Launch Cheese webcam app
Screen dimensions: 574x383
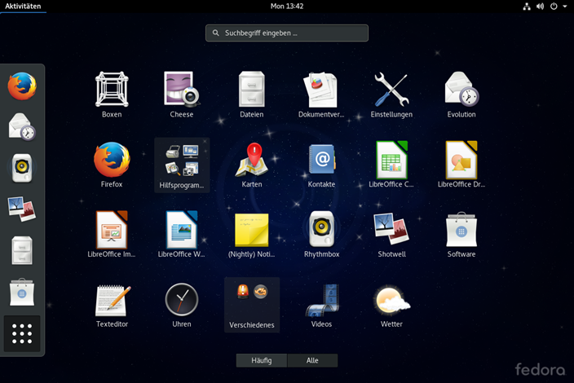tap(182, 95)
